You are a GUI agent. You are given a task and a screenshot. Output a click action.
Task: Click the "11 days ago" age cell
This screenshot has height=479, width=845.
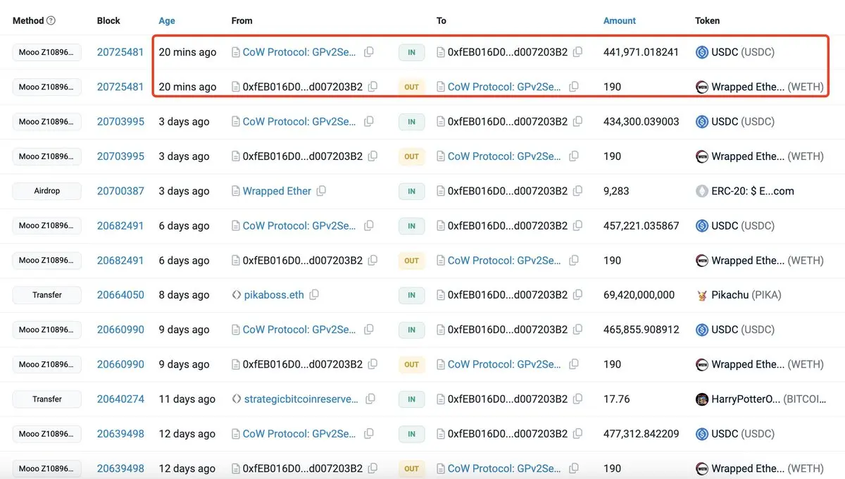pos(187,399)
